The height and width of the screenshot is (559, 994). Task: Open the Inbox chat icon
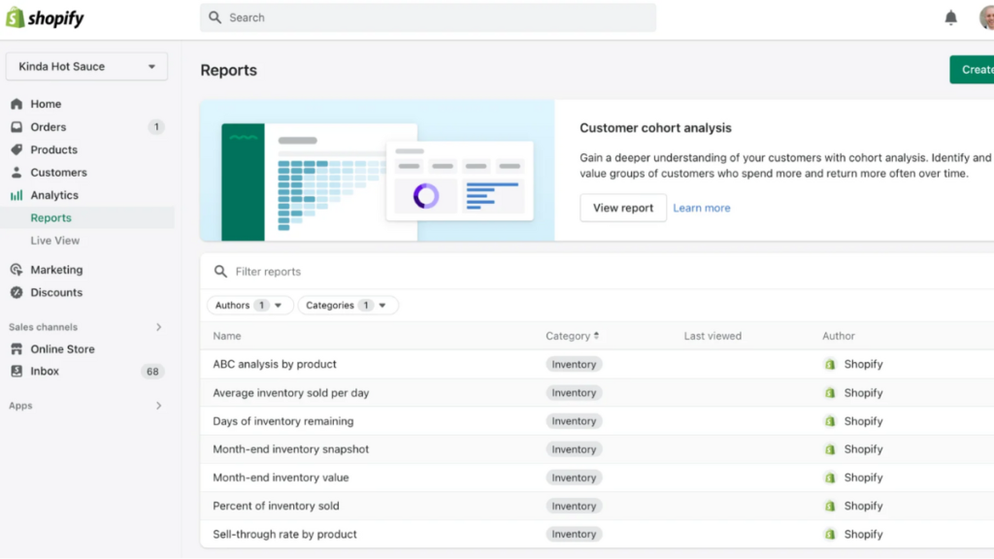[x=17, y=371]
